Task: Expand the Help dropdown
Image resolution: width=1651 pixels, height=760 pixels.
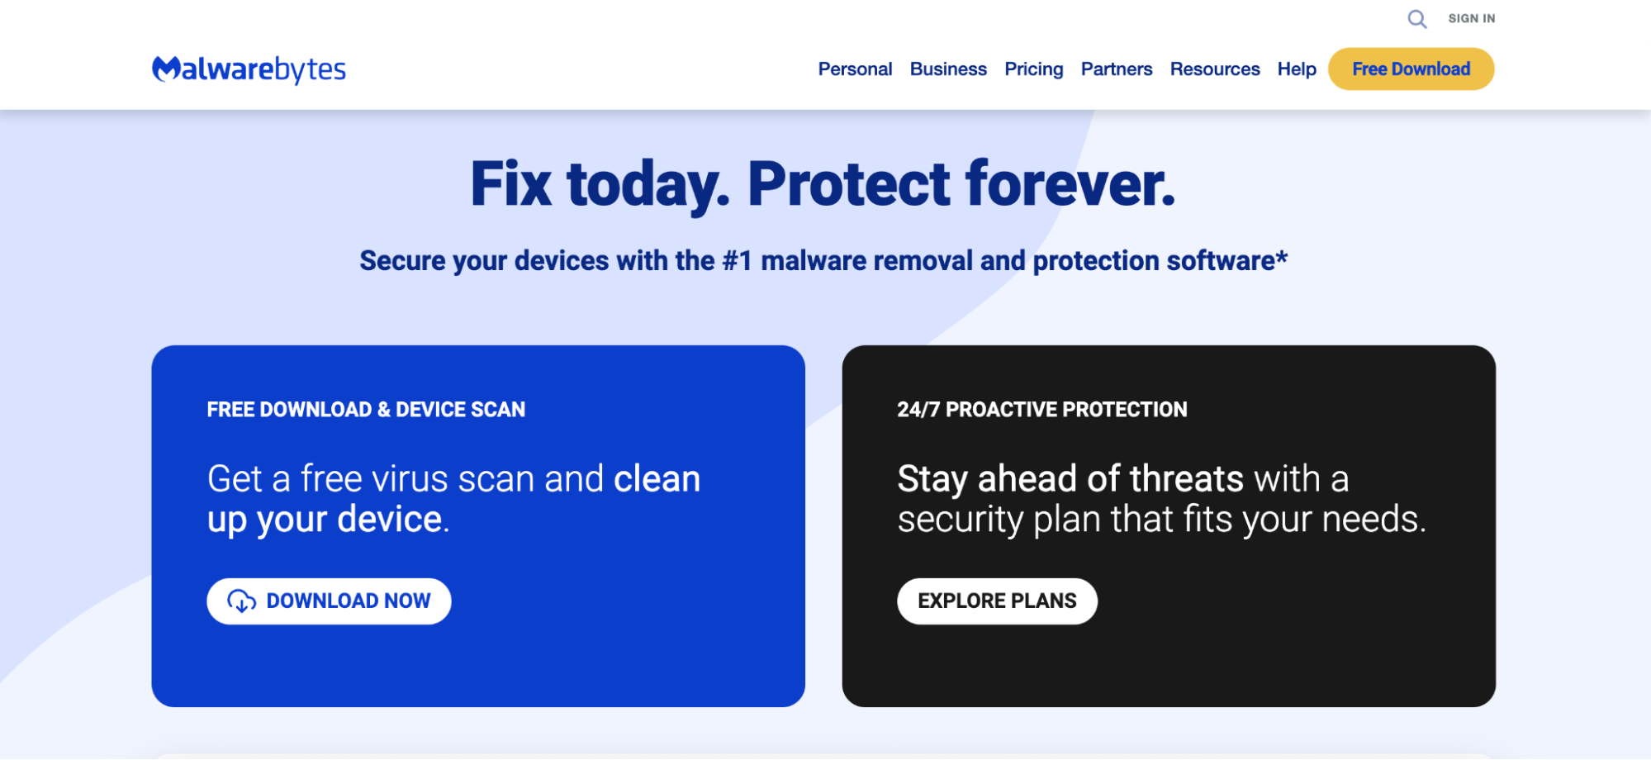Action: pyautogui.click(x=1296, y=69)
